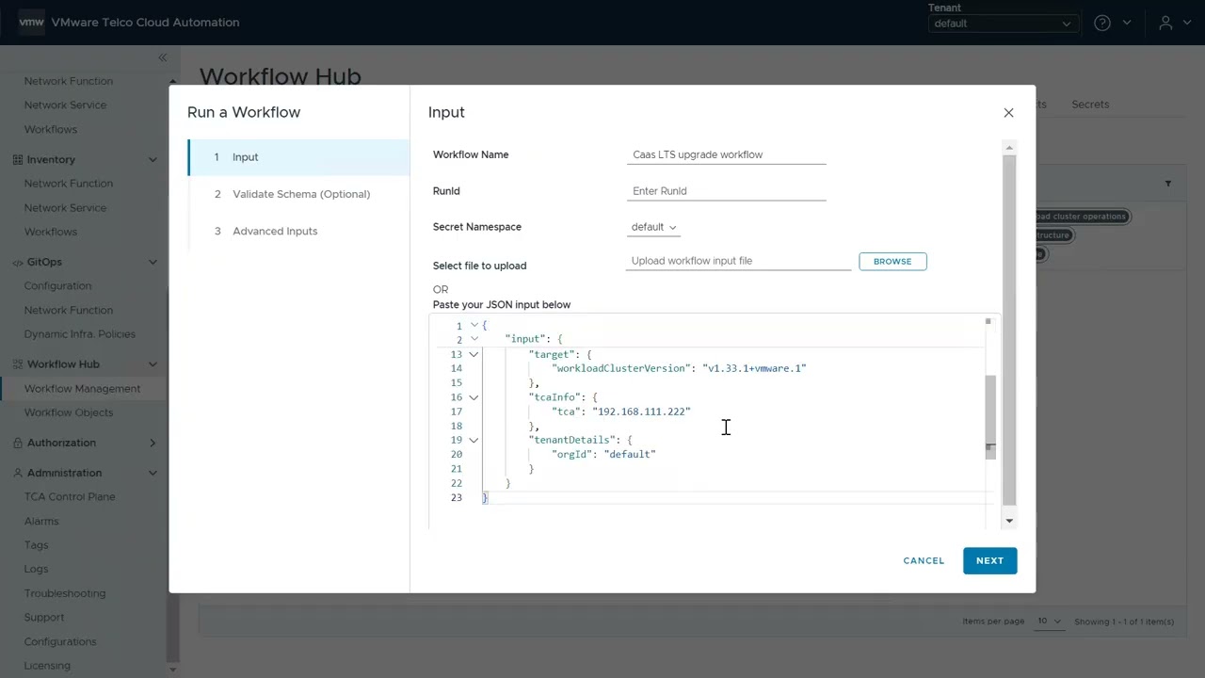1205x678 pixels.
Task: Open the Tenant default dropdown
Action: tap(1003, 24)
